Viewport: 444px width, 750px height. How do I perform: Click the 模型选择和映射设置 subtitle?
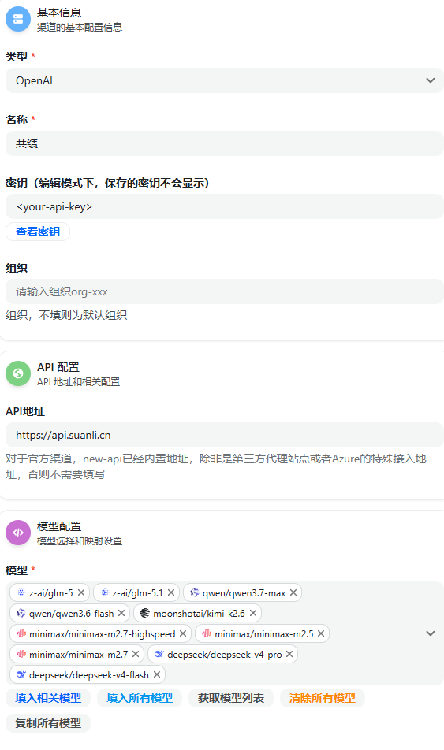(80, 541)
